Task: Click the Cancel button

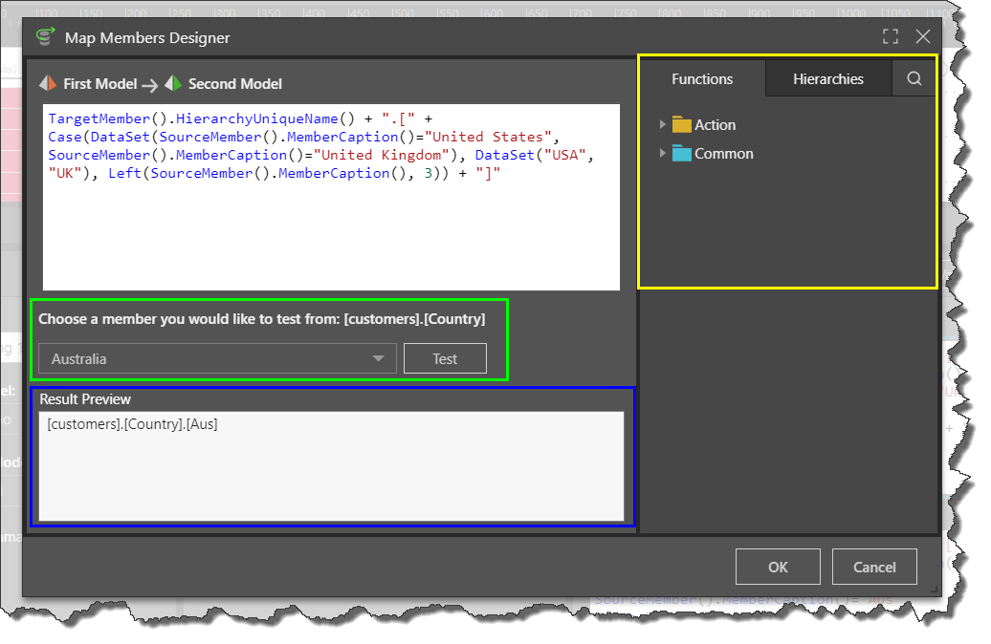Action: pyautogui.click(x=874, y=567)
